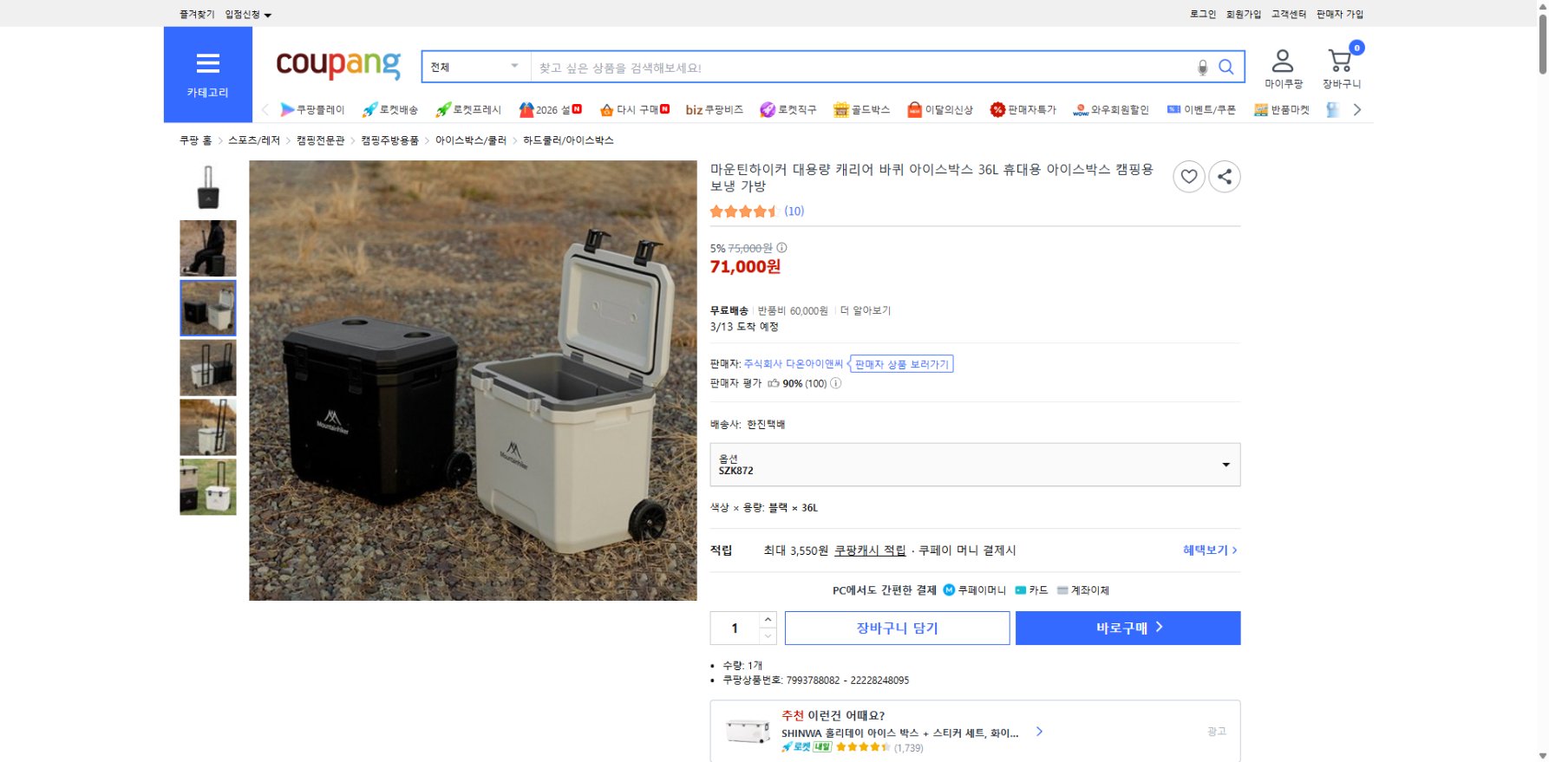Open the 장바구니 shopping cart icon
Viewport: 1549px width, 762px height.
click(1341, 61)
